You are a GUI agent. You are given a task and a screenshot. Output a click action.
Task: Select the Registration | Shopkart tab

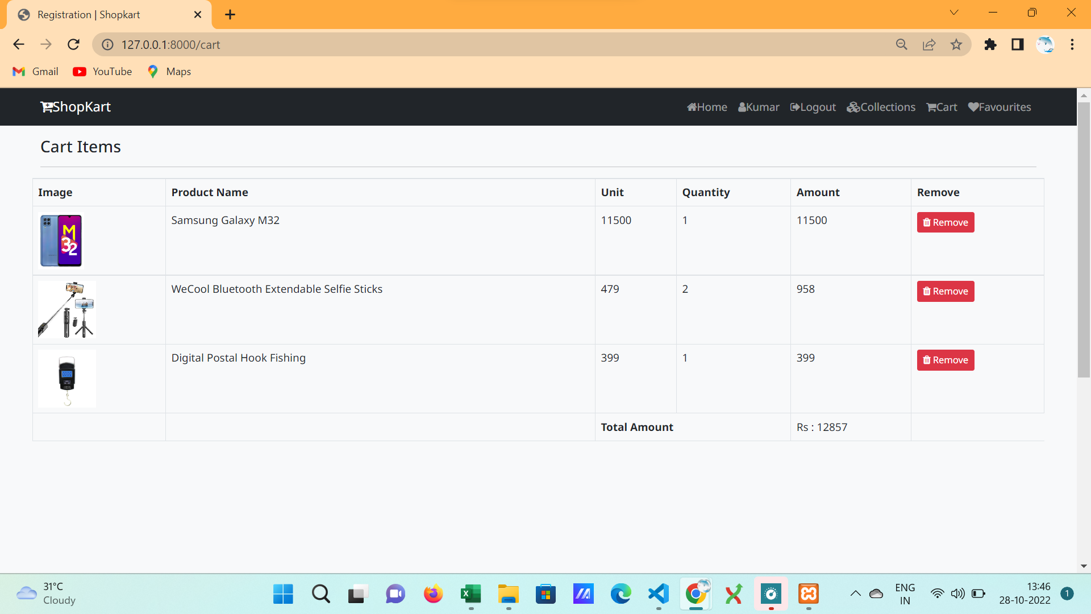coord(89,14)
